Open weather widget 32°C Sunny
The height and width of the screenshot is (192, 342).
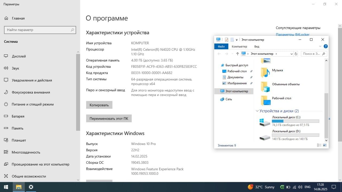(261, 187)
